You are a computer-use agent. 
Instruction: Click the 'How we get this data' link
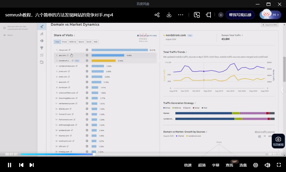point(147,35)
